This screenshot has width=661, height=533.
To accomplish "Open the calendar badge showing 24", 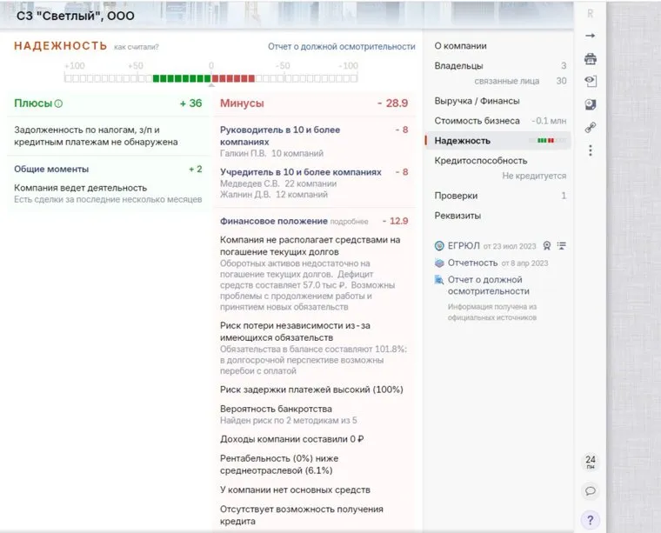I will click(591, 462).
